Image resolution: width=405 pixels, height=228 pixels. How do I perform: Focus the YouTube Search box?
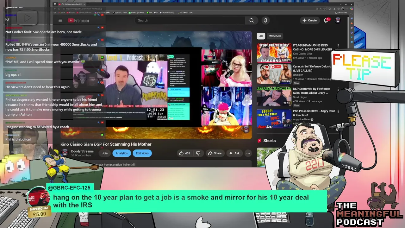(190, 20)
